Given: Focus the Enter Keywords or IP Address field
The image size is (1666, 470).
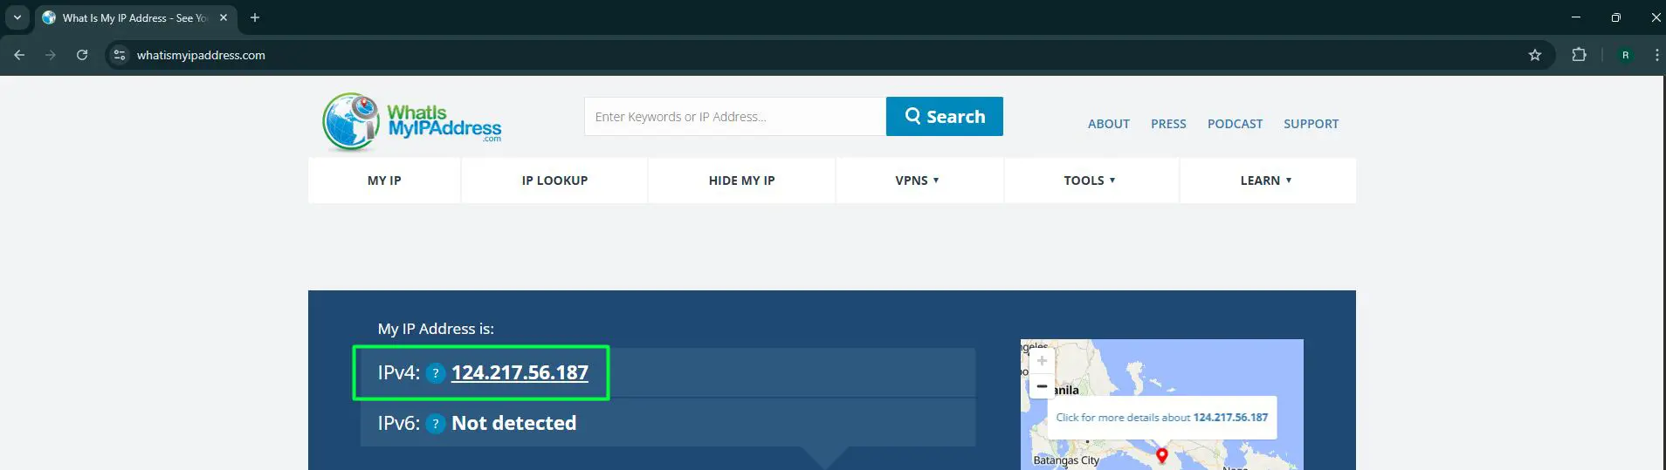Looking at the screenshot, I should tap(735, 117).
